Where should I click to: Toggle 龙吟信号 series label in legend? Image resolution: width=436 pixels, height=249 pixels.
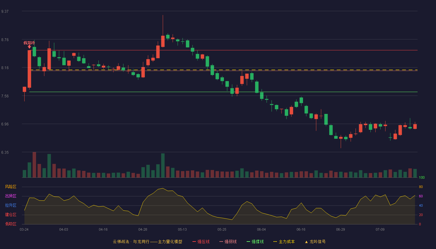tap(318, 242)
